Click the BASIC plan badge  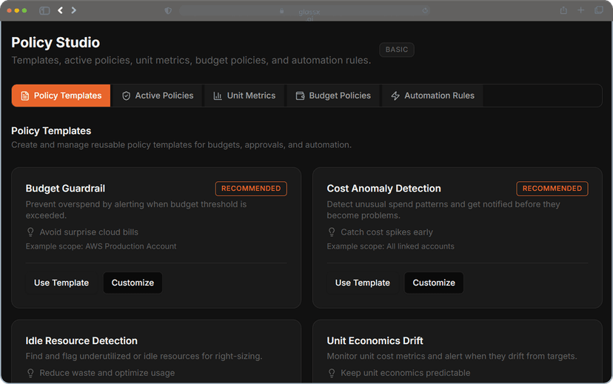(x=396, y=50)
